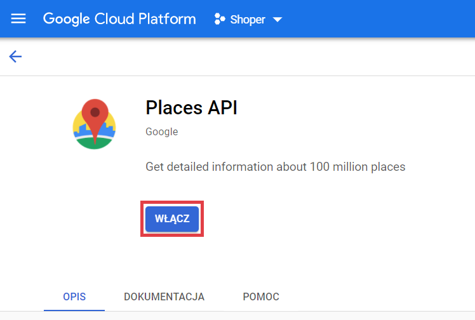Open the hamburger navigation menu
Screen dimensions: 475x320
[18, 19]
